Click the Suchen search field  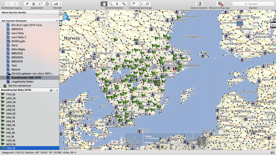(253, 4)
